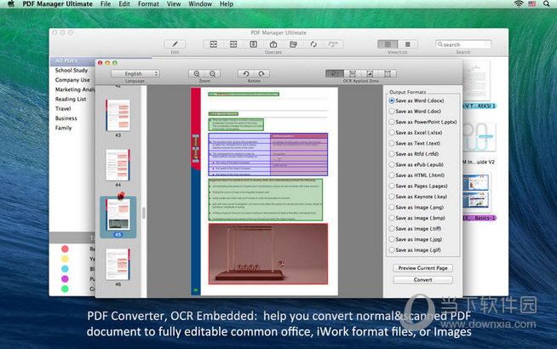Select Save as Excel (.xlsx) option
This screenshot has height=349, width=557.
coord(416,133)
